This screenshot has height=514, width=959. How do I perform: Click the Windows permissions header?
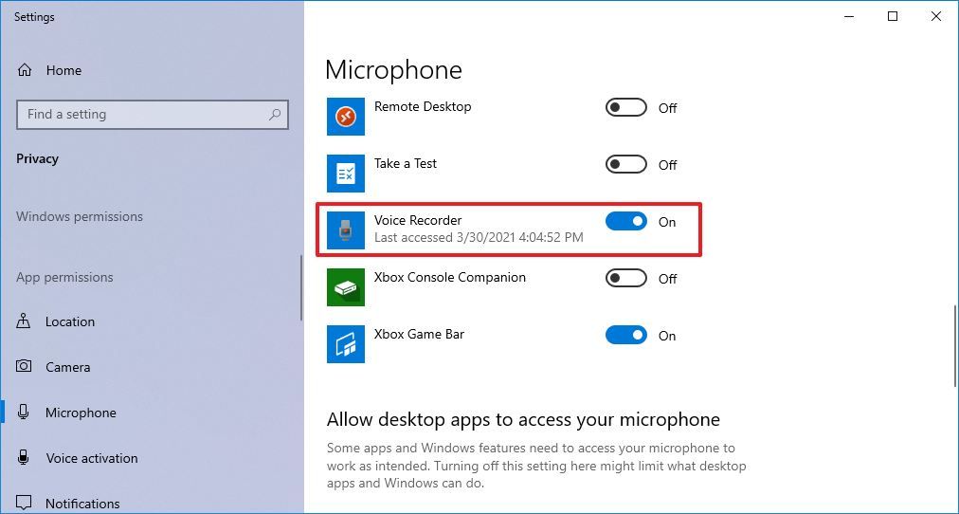click(80, 216)
